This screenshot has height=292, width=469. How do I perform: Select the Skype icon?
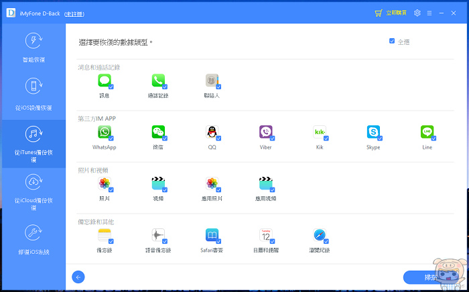coord(373,132)
